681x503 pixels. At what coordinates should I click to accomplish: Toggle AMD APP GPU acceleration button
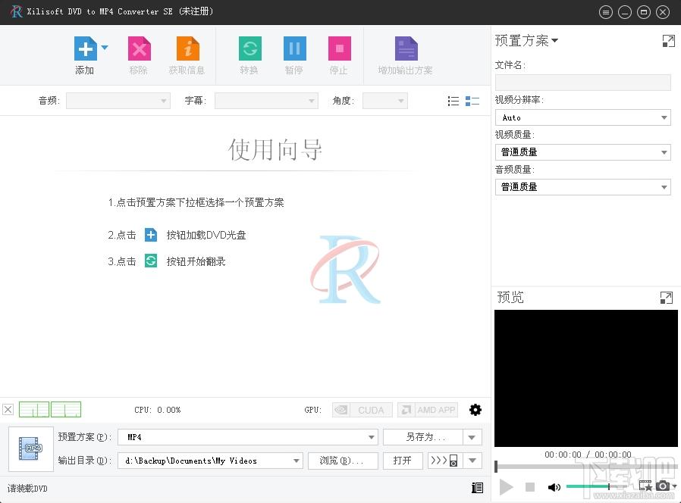[x=428, y=410]
